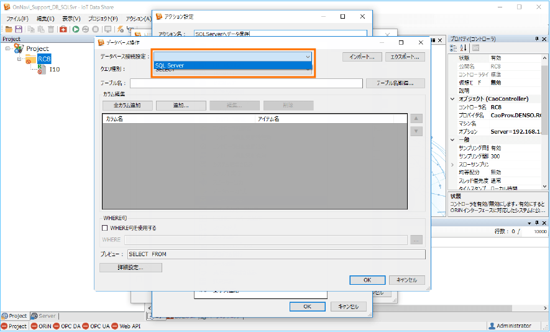
Task: Select SQL Server from the dropdown list
Action: (232, 65)
